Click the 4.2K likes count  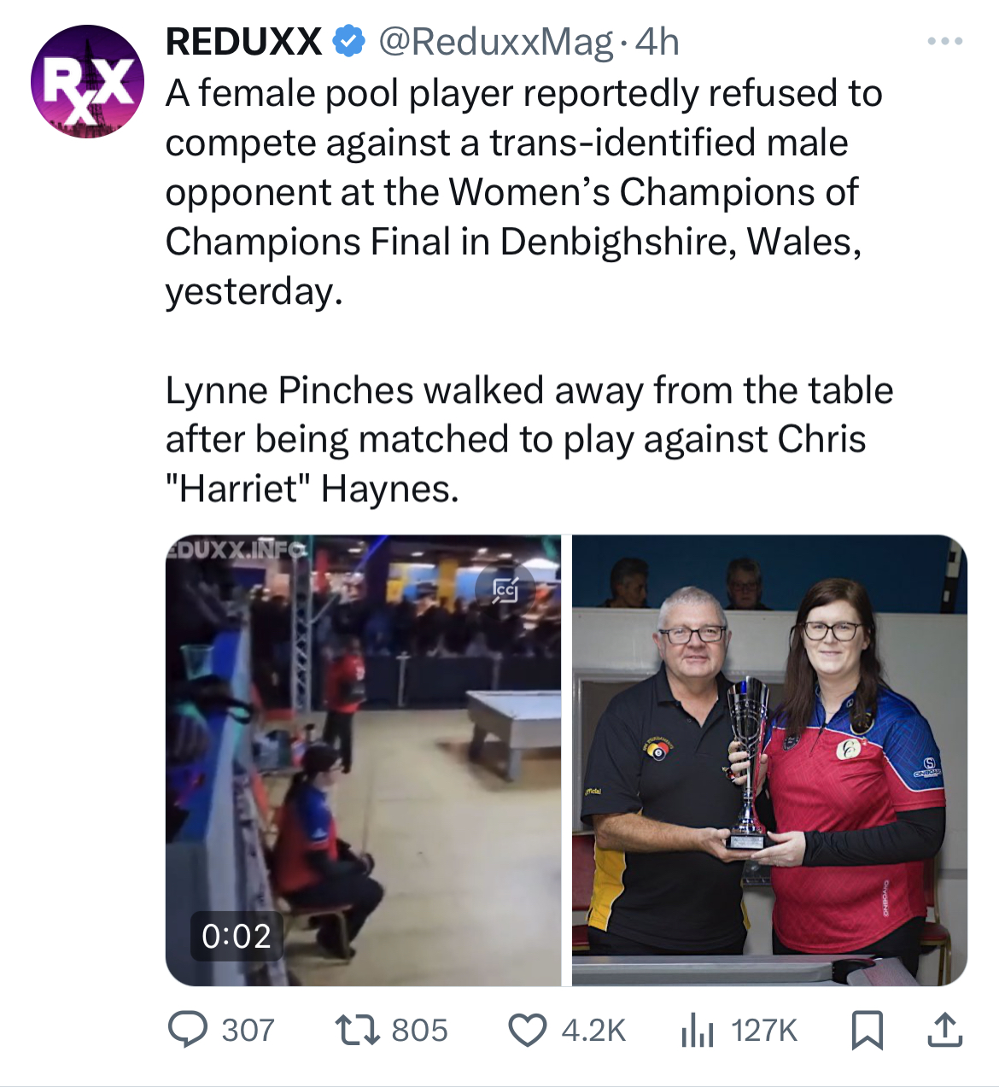593,1031
